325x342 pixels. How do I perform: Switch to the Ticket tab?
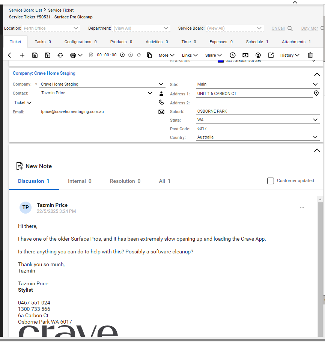tap(15, 42)
